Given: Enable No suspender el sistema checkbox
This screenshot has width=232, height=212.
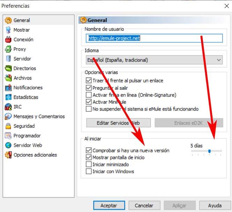Looking at the screenshot, I should [89, 109].
